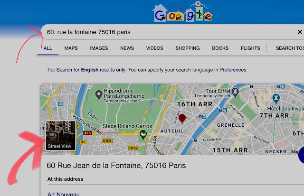Click the D102 road badge
304x196 pixels.
coord(133,148)
